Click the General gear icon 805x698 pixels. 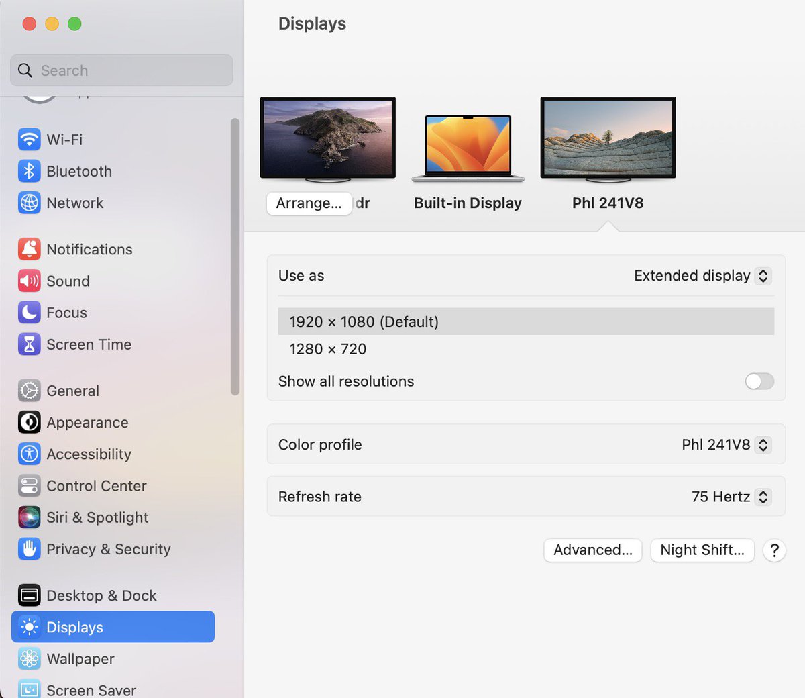pyautogui.click(x=29, y=391)
